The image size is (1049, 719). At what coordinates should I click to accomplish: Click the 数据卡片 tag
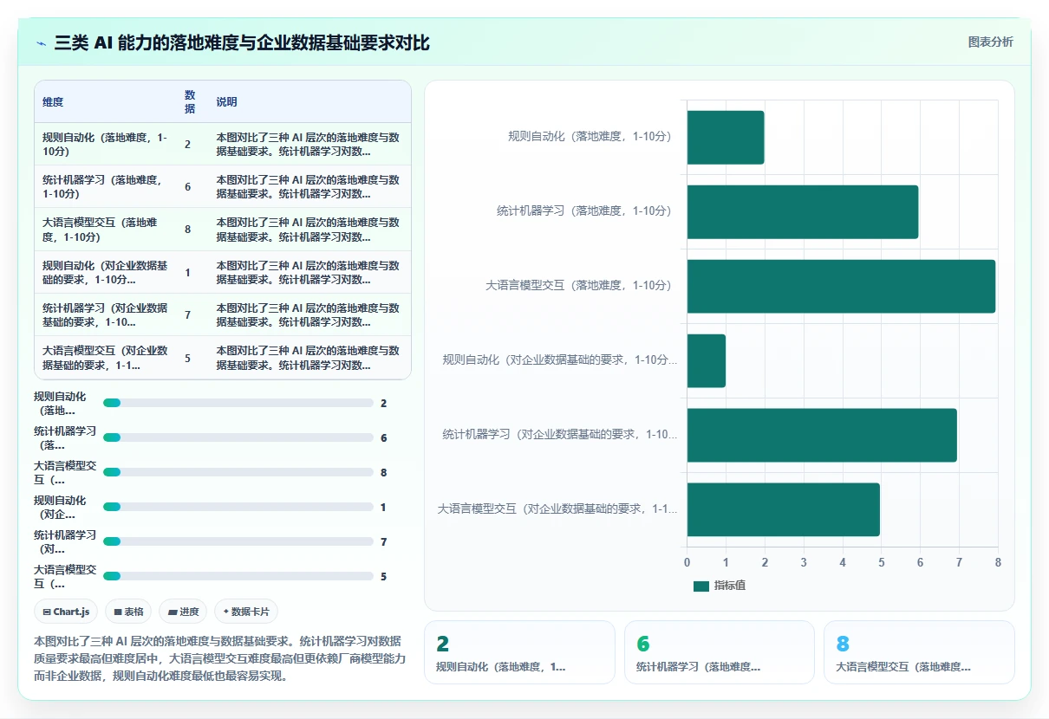point(246,612)
